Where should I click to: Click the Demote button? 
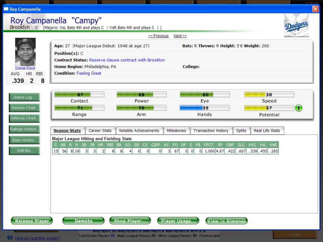83,221
